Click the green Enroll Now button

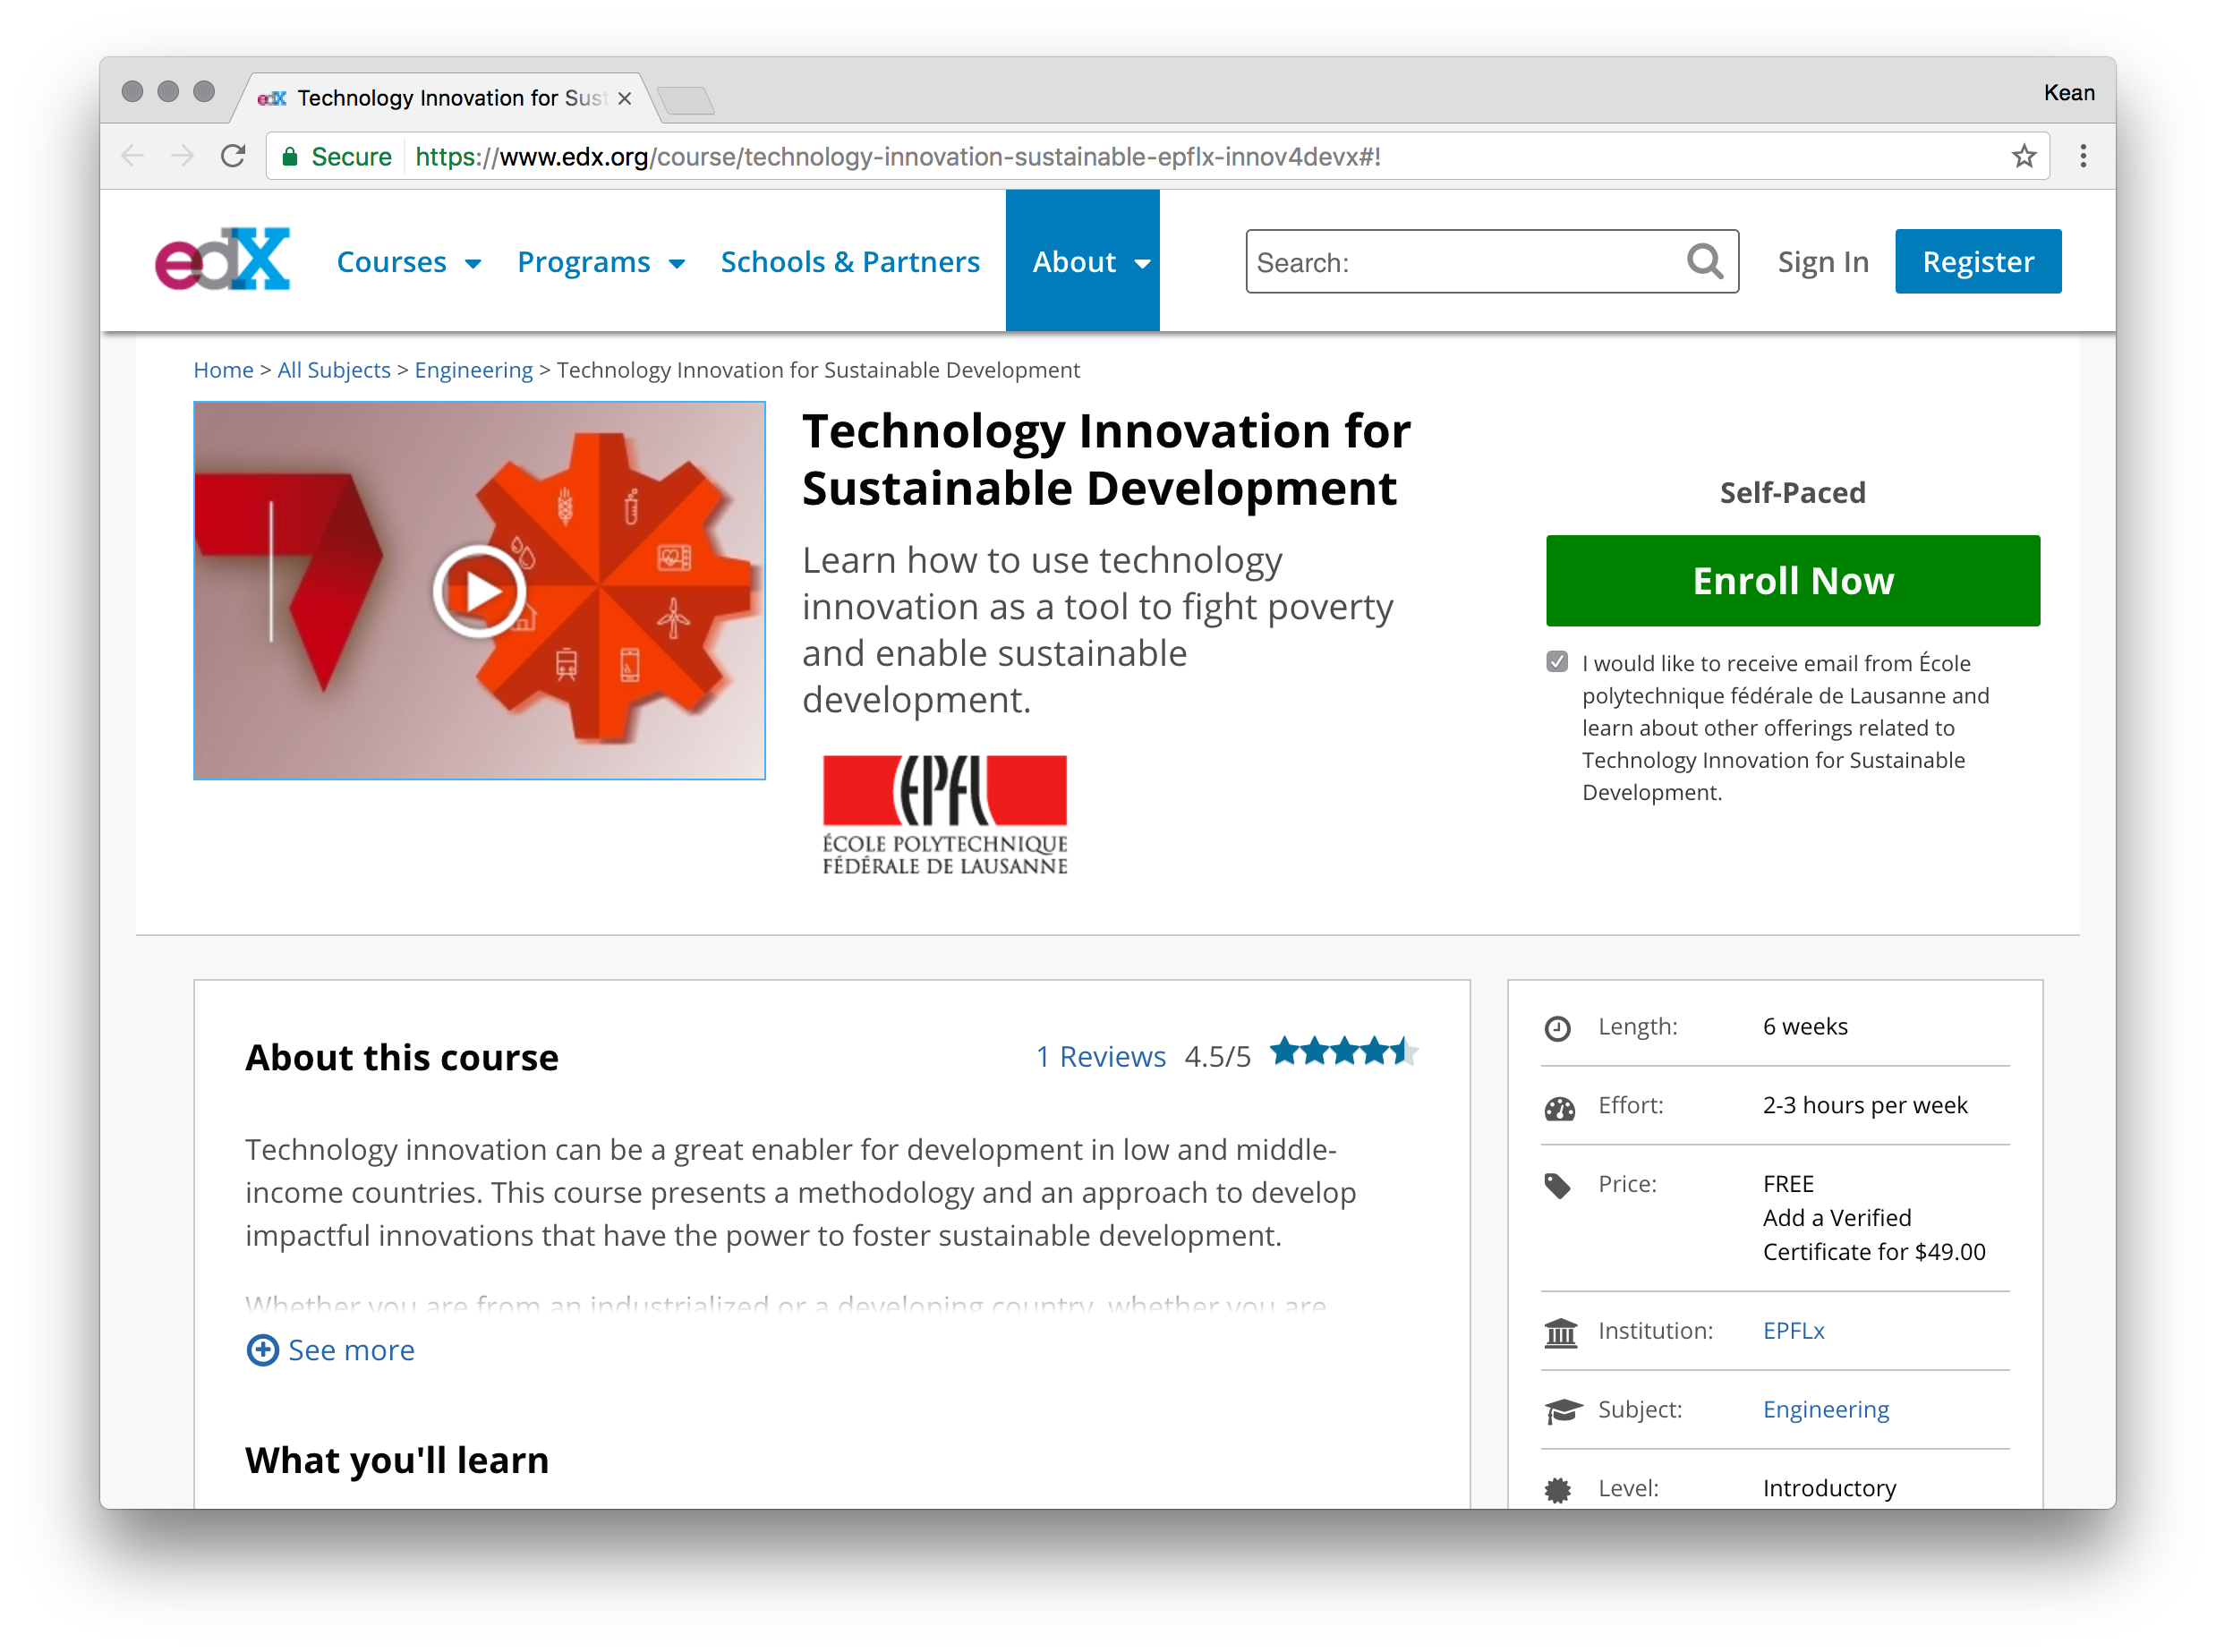pyautogui.click(x=1792, y=581)
